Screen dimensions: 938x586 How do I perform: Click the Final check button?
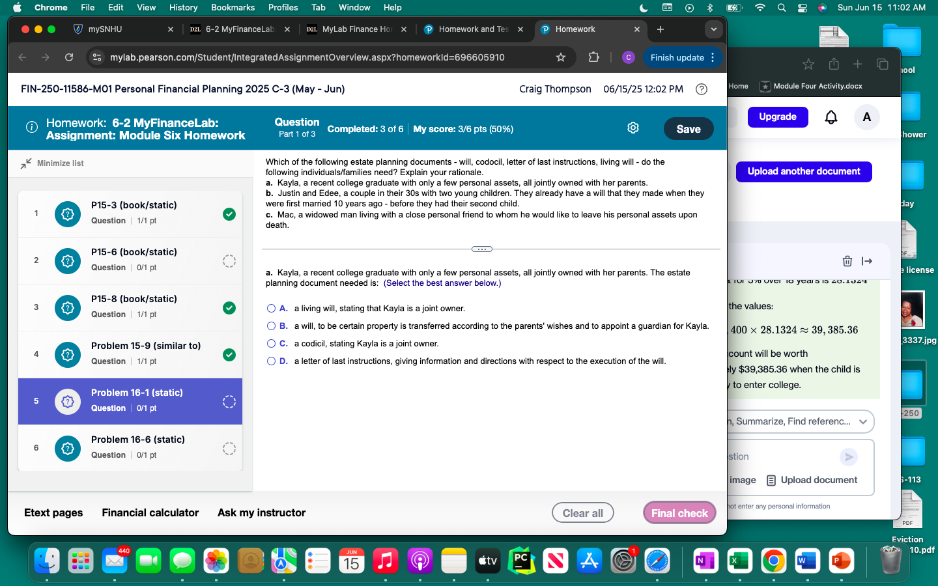(679, 512)
